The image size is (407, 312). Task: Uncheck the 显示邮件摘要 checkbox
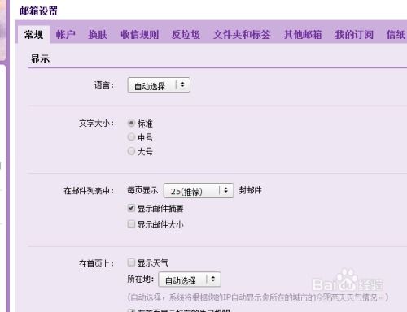tap(131, 208)
